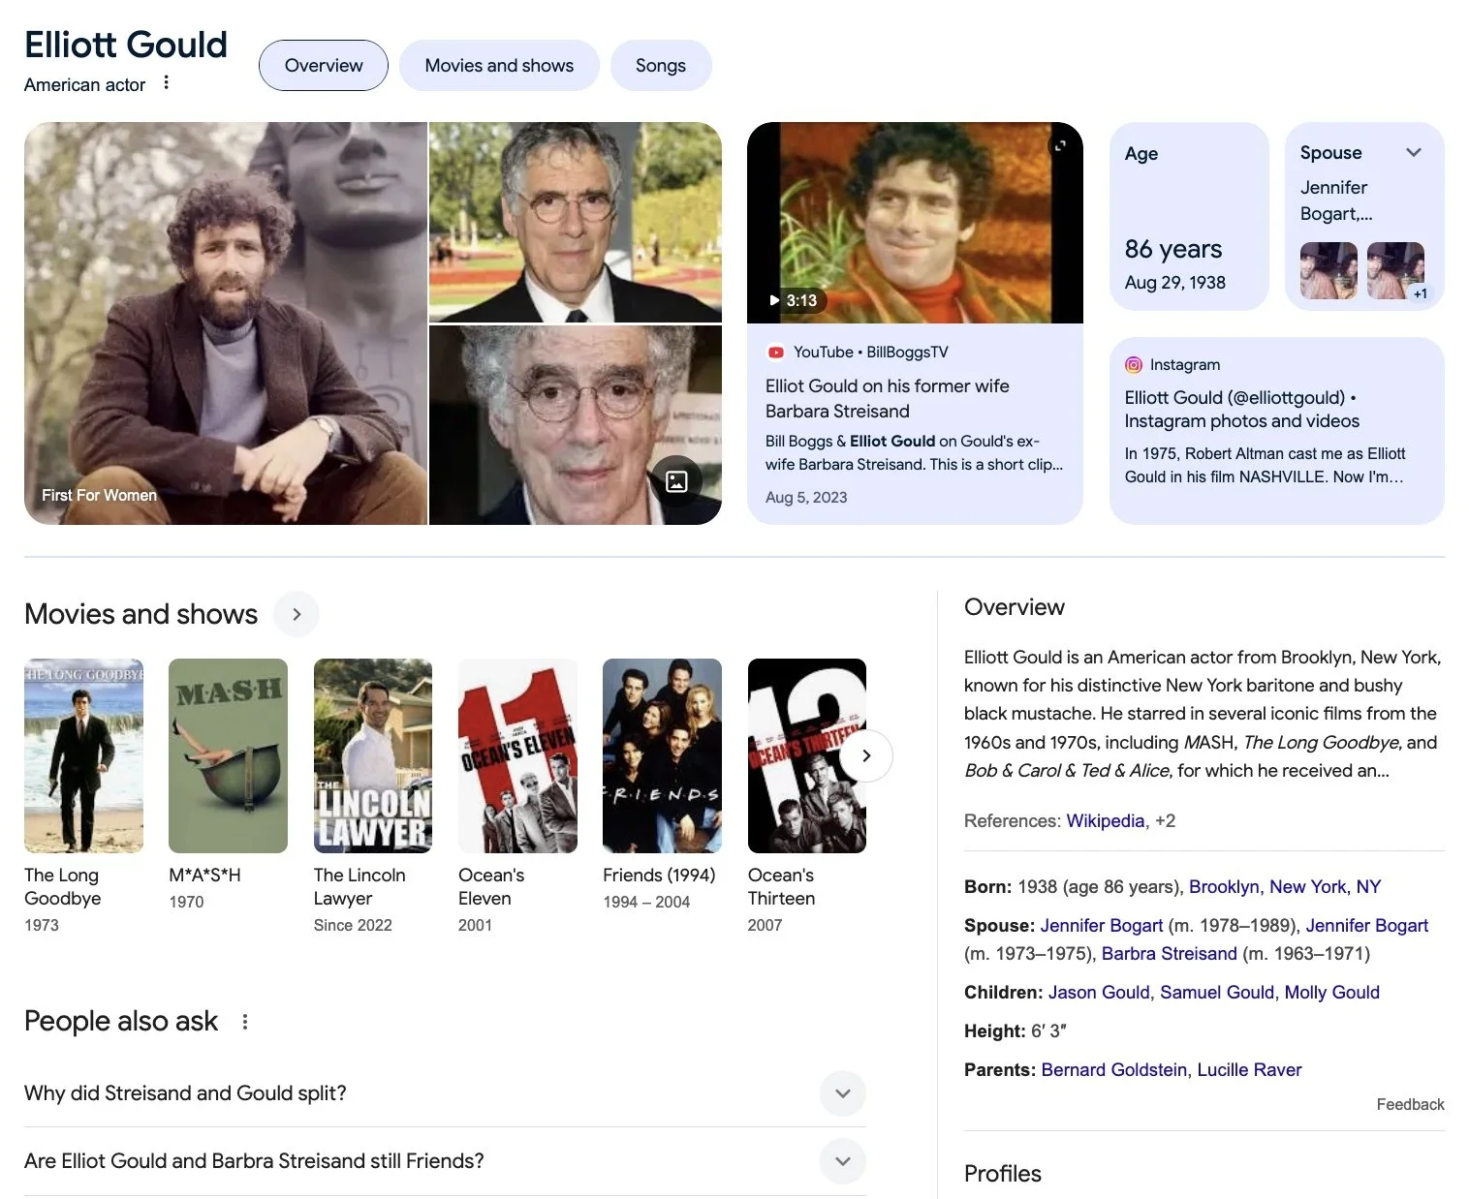Click the first spouse thumbnail photo

(x=1328, y=270)
